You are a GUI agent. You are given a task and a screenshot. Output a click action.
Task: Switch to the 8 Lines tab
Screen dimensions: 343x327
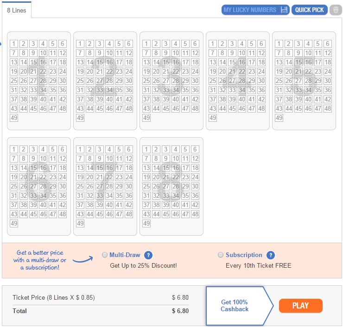click(17, 10)
